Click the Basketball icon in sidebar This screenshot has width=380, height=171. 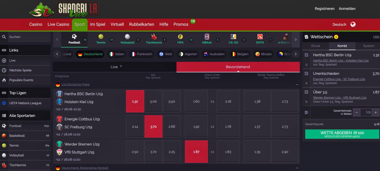[4, 135]
